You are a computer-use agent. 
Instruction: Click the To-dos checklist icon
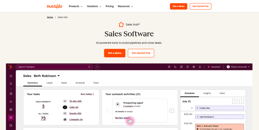point(65,101)
